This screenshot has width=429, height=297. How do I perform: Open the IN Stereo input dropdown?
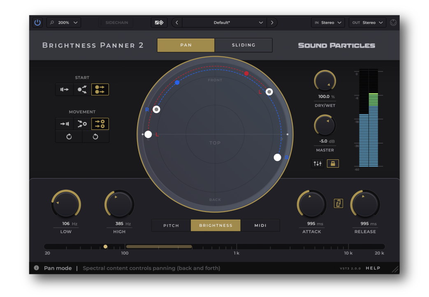(x=328, y=23)
